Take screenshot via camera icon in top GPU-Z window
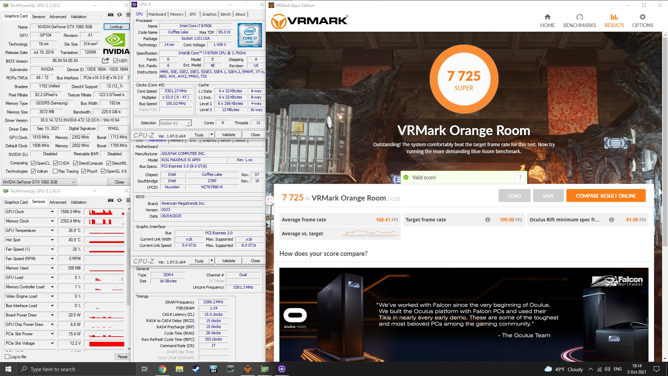Viewport: 668px width, 376px height. click(110, 15)
